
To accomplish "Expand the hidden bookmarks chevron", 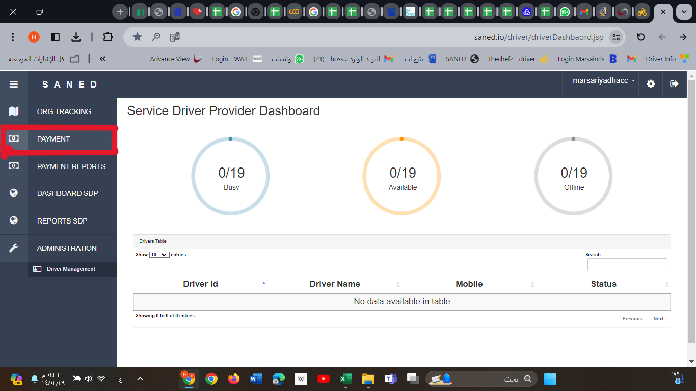I will (102, 59).
